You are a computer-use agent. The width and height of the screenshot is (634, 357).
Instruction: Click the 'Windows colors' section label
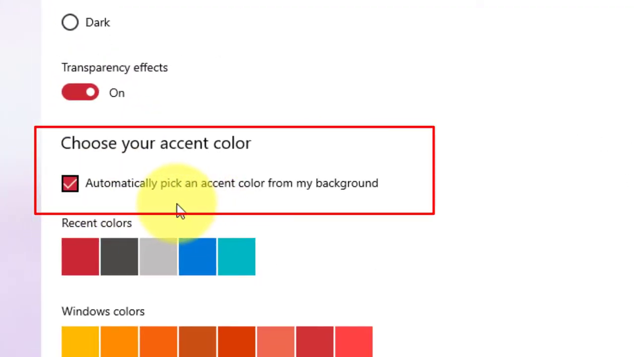[103, 311]
